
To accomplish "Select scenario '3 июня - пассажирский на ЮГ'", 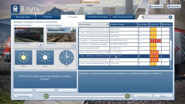I will (94, 48).
